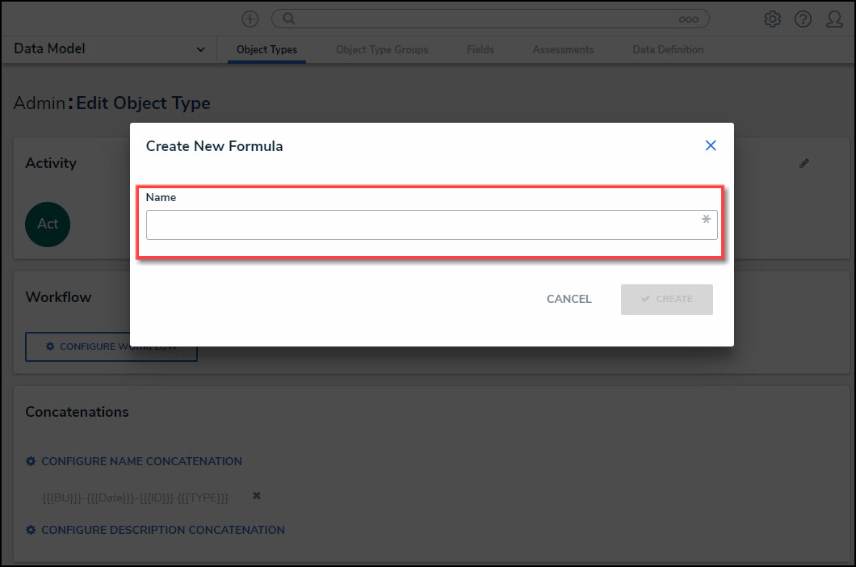Click the Cancel button
Screen dimensions: 856x567
pyautogui.click(x=569, y=300)
